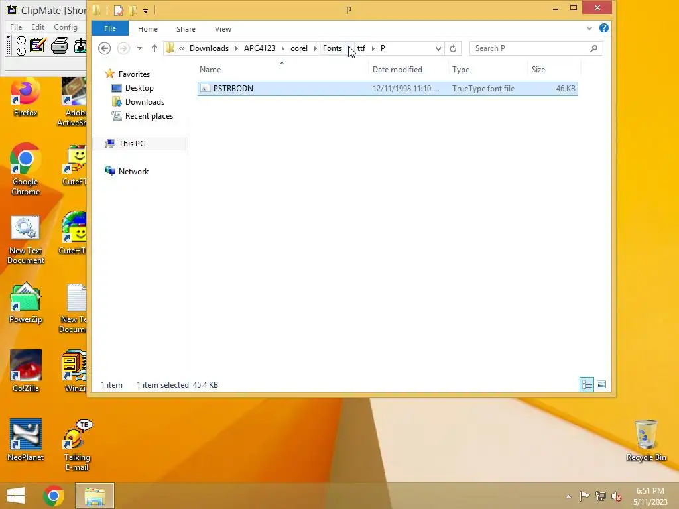Viewport: 679px width, 509px height.
Task: Navigate to Fonts in the address bar
Action: tap(332, 48)
